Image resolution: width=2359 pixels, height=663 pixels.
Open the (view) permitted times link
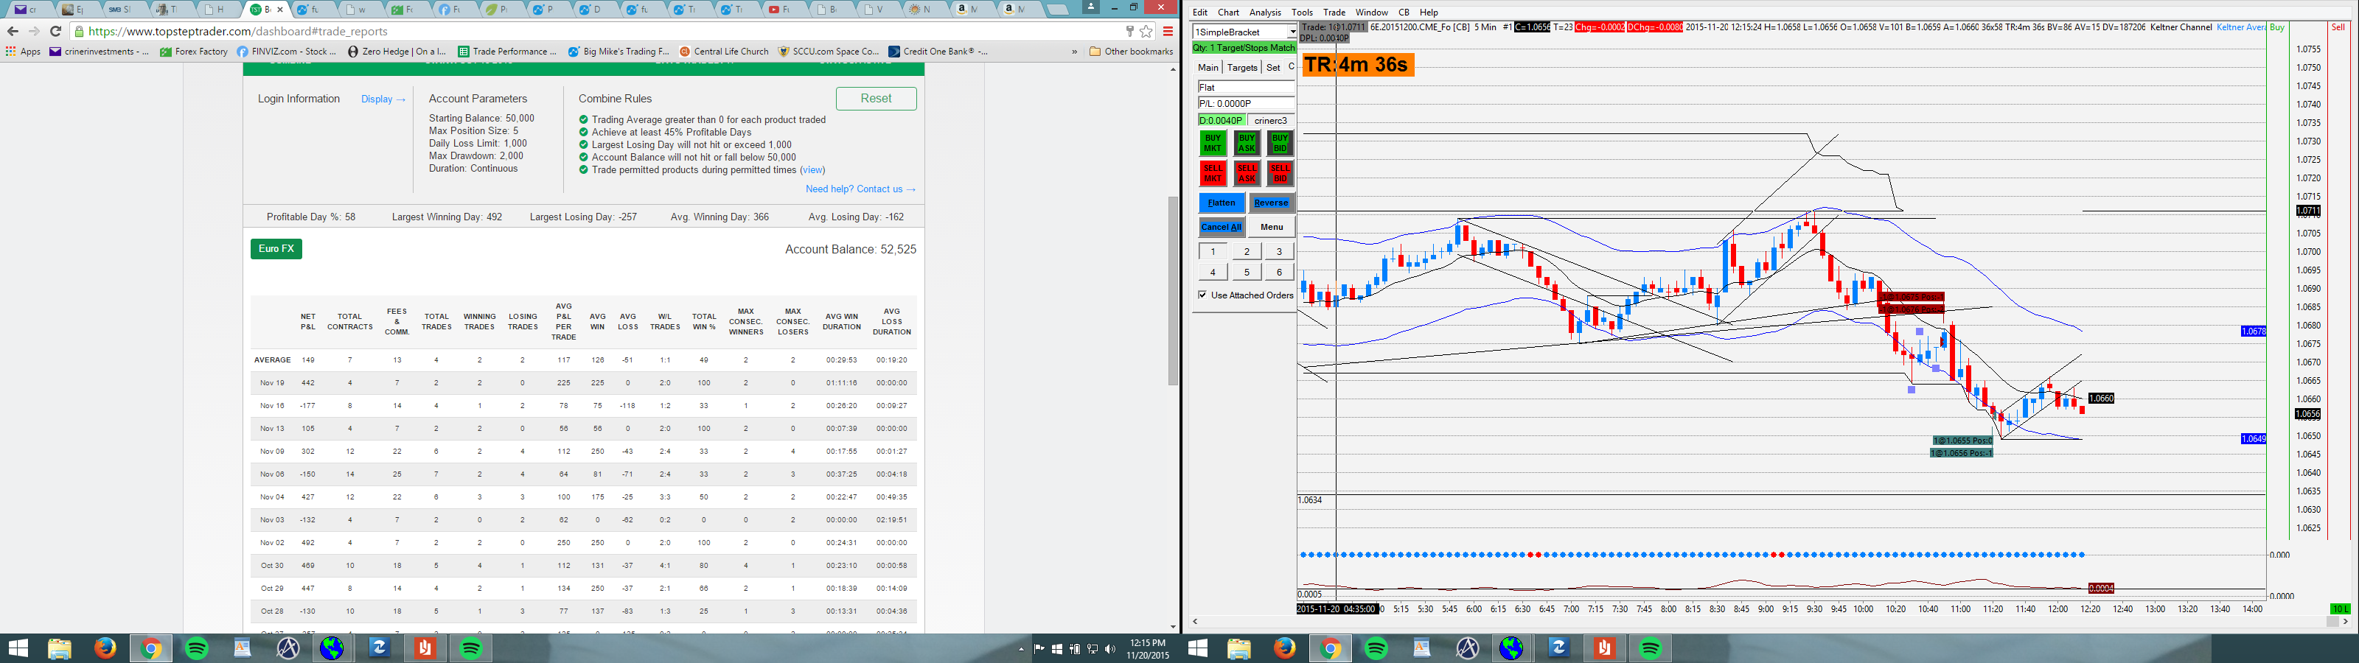tap(812, 170)
